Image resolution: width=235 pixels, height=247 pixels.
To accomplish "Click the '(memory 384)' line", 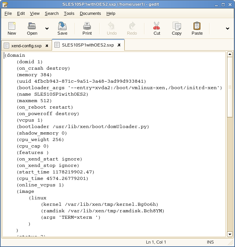I will point(34,75).
